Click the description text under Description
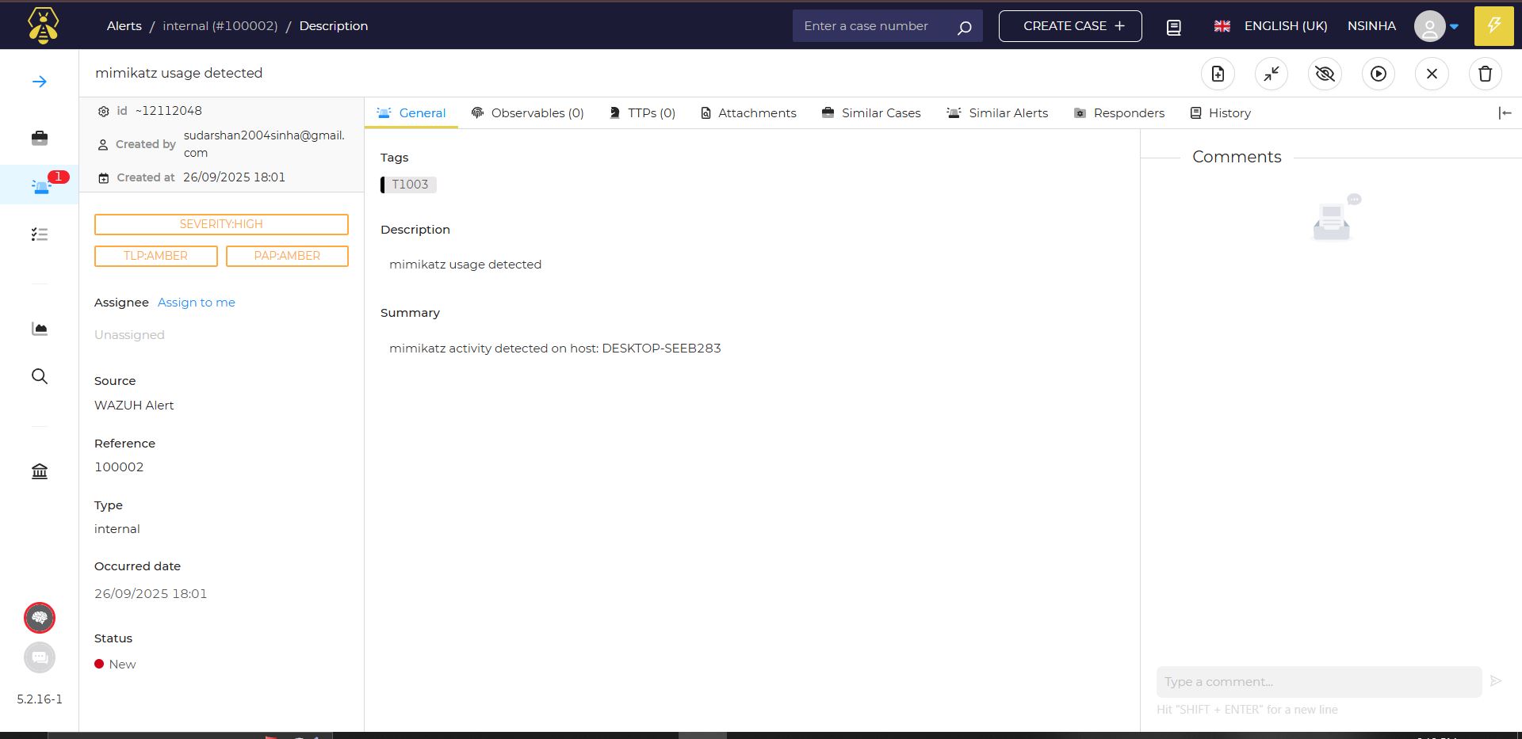The image size is (1522, 739). 465,265
